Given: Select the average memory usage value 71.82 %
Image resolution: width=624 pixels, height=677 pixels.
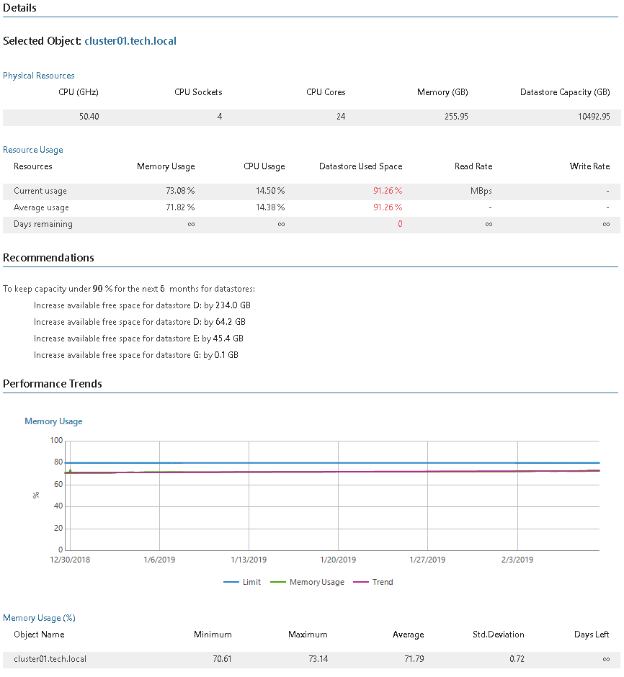Looking at the screenshot, I should point(180,207).
